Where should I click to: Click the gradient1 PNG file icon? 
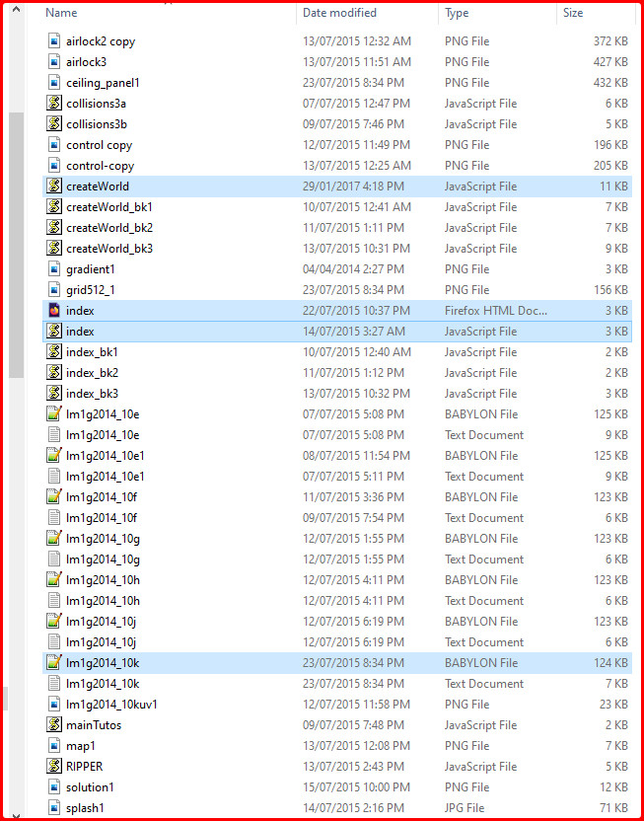point(54,269)
